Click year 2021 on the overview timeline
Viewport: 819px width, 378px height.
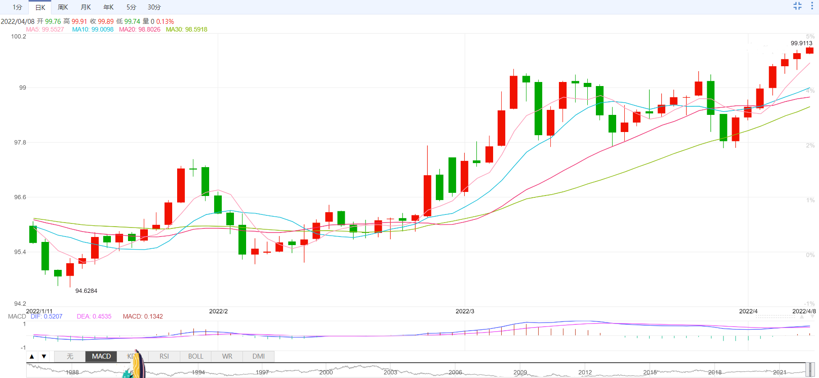[x=780, y=373]
